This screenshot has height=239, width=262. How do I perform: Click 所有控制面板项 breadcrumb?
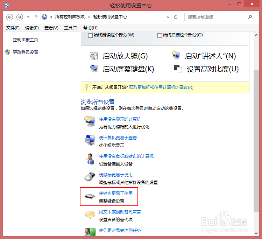pos(70,17)
